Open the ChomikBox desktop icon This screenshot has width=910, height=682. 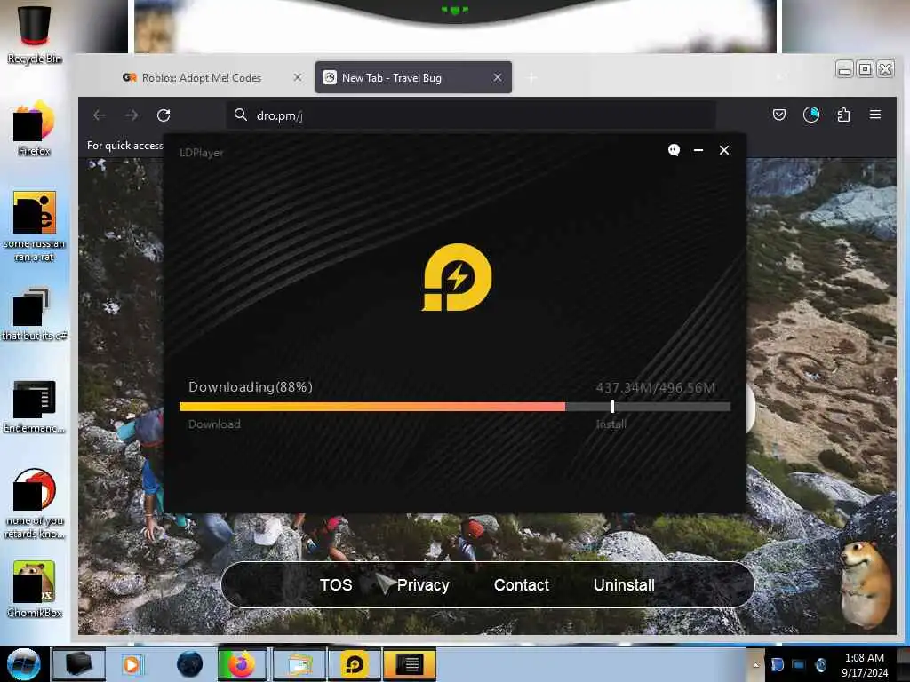click(x=34, y=590)
